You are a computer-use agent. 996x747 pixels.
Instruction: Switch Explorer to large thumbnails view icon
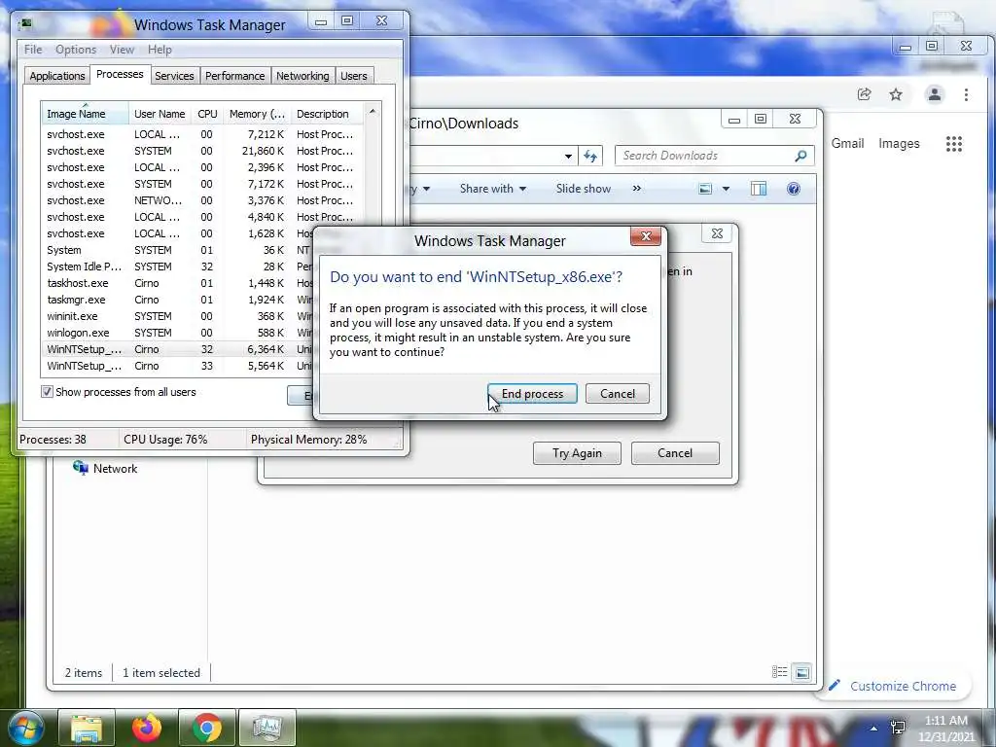pyautogui.click(x=802, y=672)
